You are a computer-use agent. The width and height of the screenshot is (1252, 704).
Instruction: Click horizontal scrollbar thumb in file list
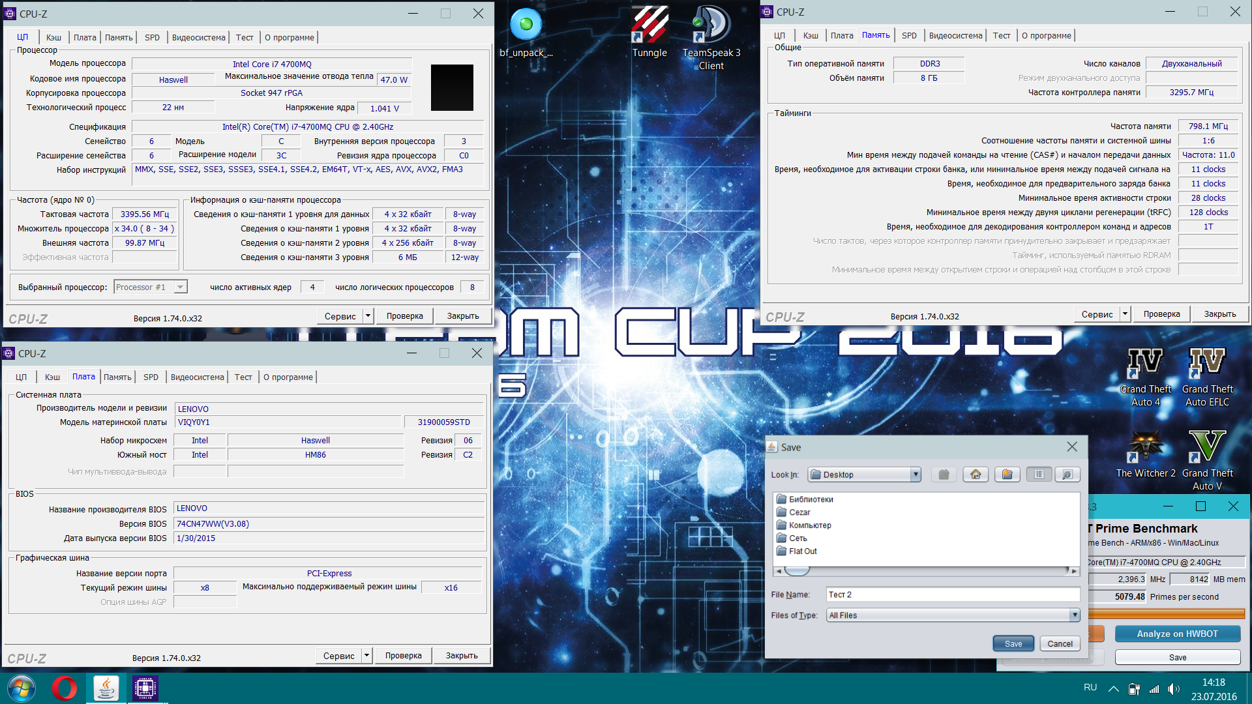pos(797,571)
